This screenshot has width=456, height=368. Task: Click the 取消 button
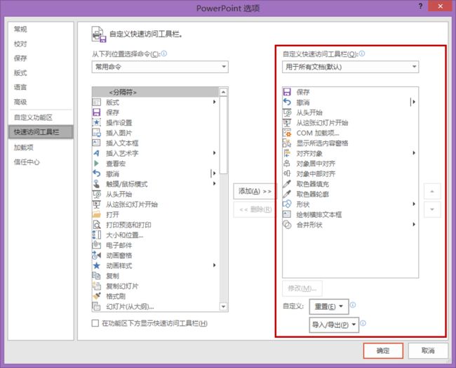coord(428,350)
